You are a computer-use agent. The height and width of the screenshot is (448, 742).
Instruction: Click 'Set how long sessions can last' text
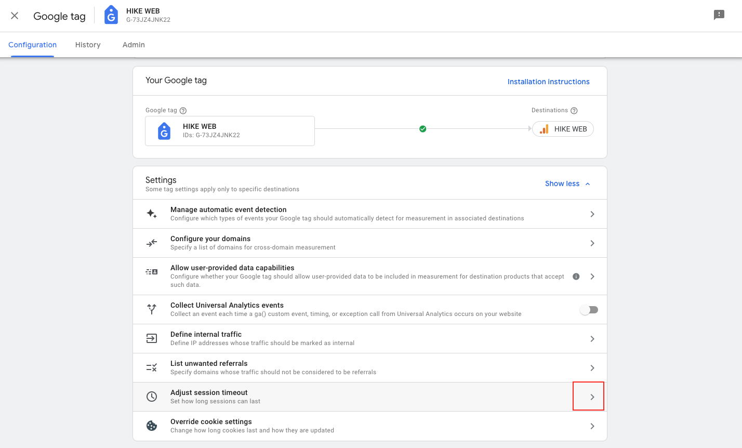(215, 401)
